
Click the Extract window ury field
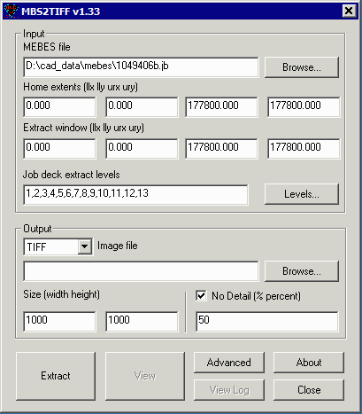click(304, 149)
